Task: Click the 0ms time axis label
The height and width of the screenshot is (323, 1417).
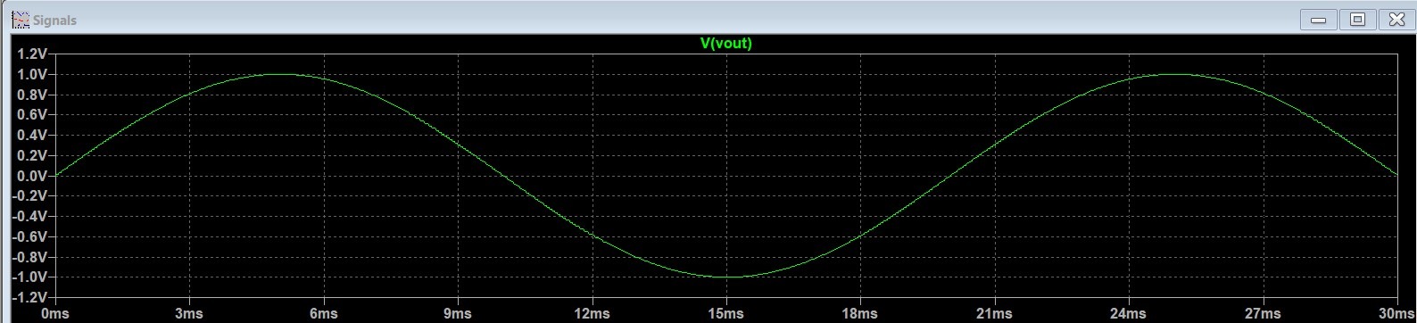Action: 55,314
